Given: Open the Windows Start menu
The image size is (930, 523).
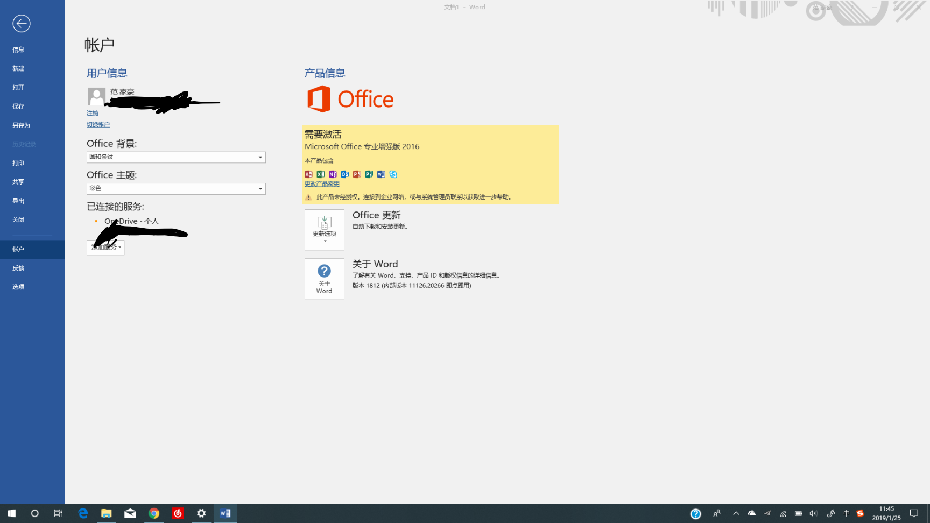Looking at the screenshot, I should (11, 513).
